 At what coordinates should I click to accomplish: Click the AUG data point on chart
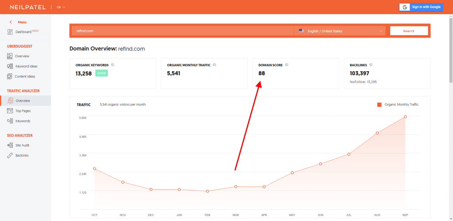(377, 133)
